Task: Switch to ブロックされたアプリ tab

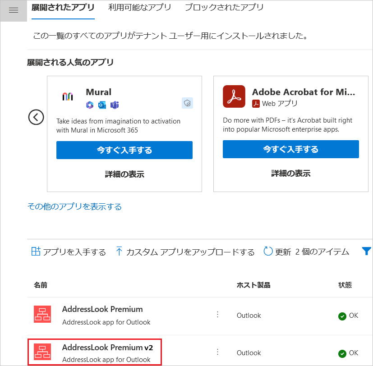Action: [x=224, y=8]
